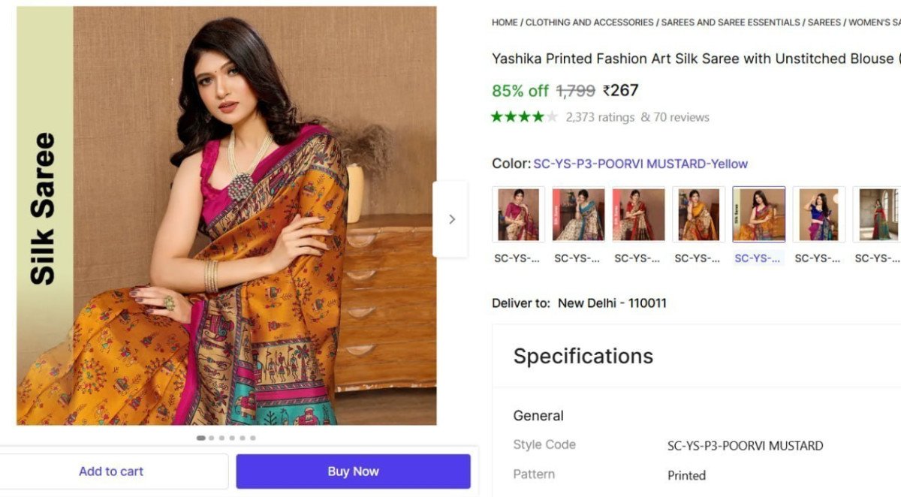901x497 pixels.
Task: Click the Buy Now button
Action: click(353, 471)
